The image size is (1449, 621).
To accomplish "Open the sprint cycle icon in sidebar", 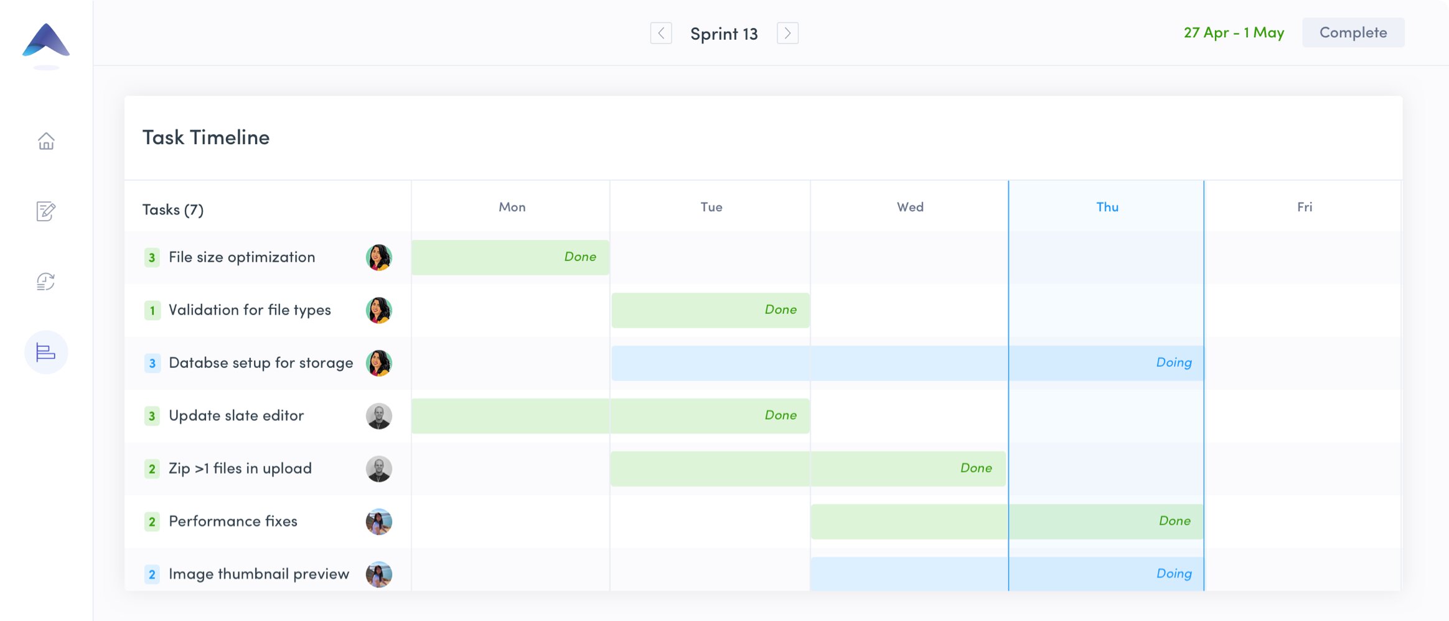I will (x=46, y=282).
